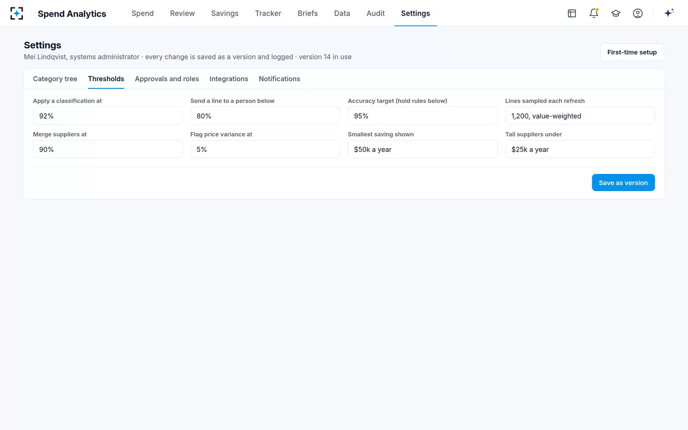Open the user account profile icon
Image resolution: width=688 pixels, height=430 pixels.
pos(638,13)
